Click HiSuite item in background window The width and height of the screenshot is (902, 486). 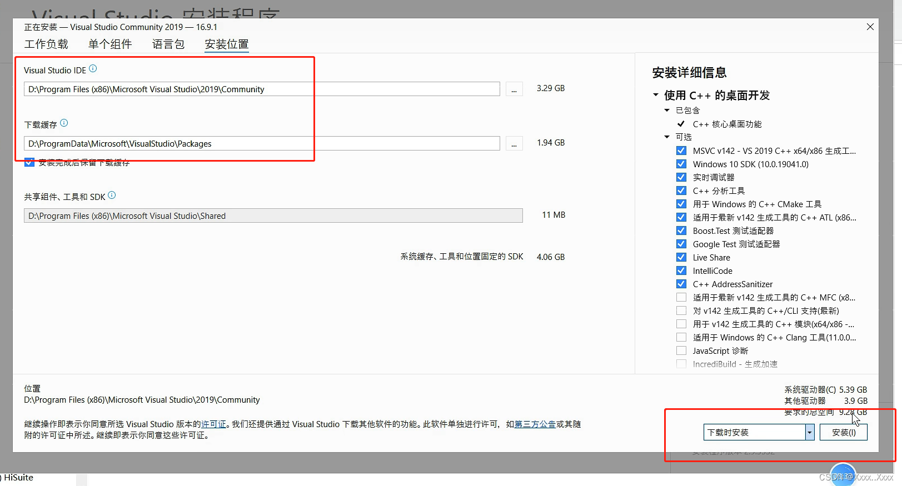point(18,478)
